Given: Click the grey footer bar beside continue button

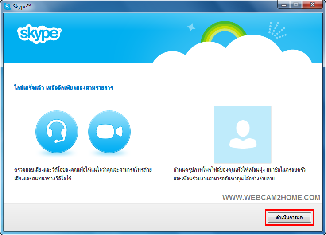Looking at the screenshot, I should [x=133, y=218].
